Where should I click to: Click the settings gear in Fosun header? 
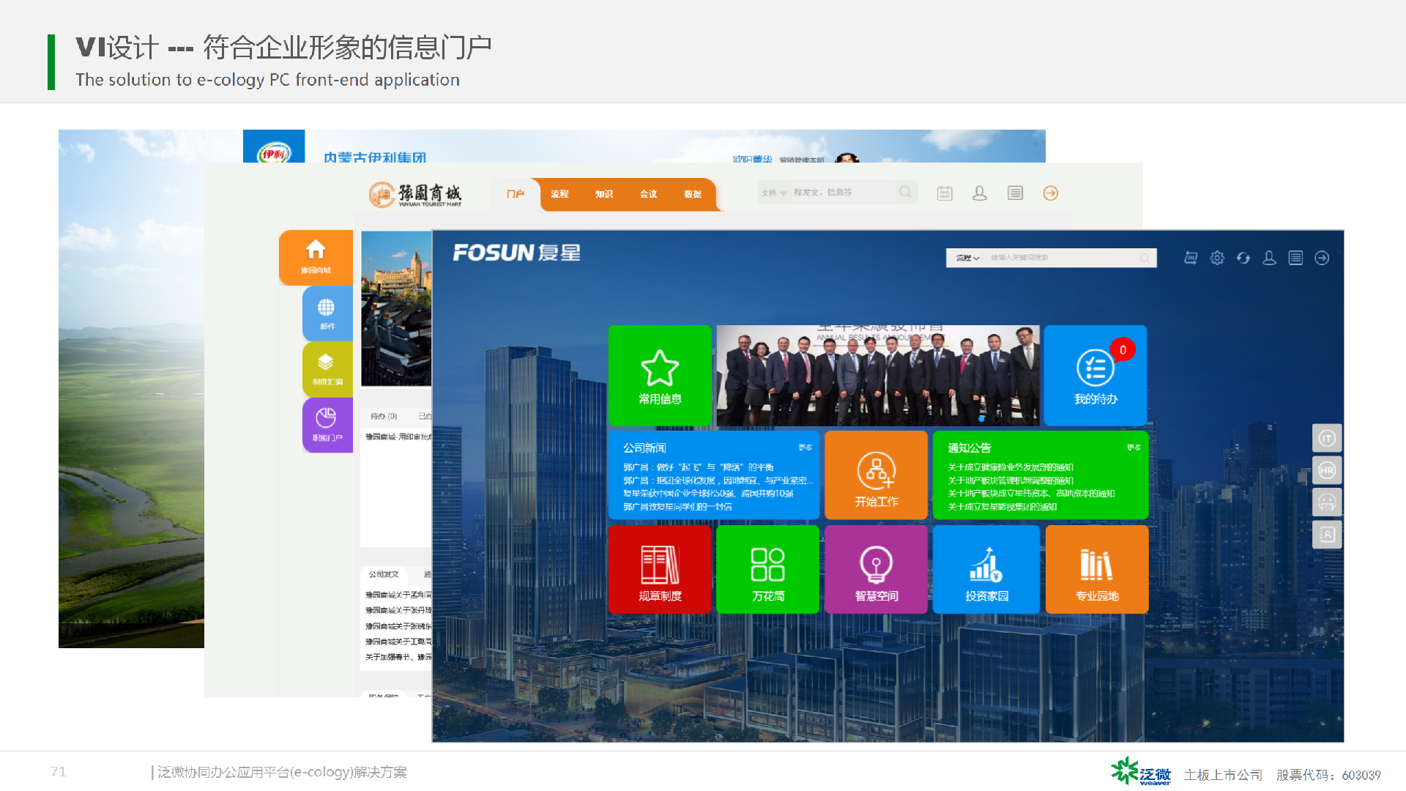[1217, 258]
